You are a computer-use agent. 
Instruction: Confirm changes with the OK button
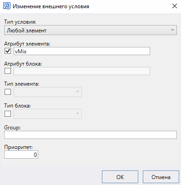120,177
